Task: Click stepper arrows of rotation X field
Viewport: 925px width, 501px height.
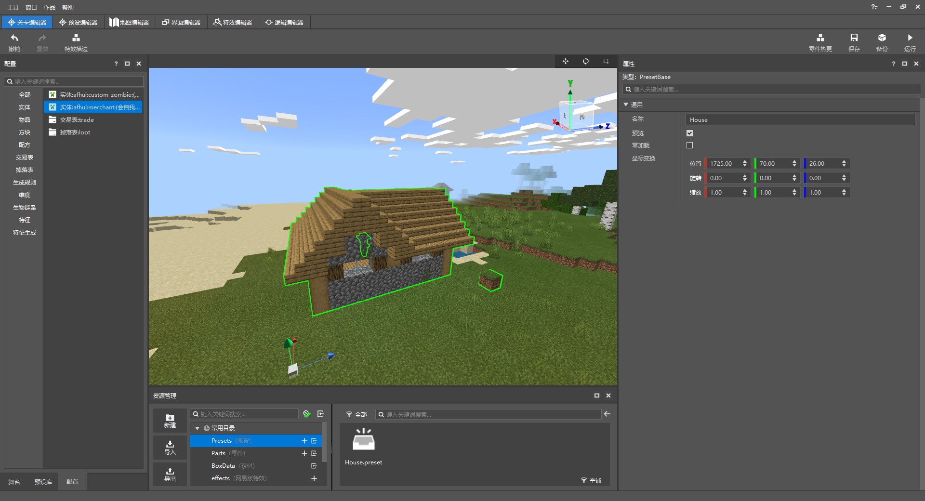Action: [745, 178]
